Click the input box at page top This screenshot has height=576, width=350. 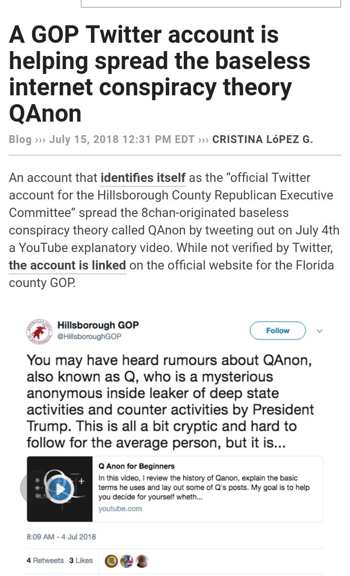(210, 4)
